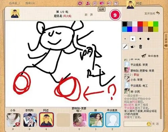Pick the green color swatch

pos(156,24)
